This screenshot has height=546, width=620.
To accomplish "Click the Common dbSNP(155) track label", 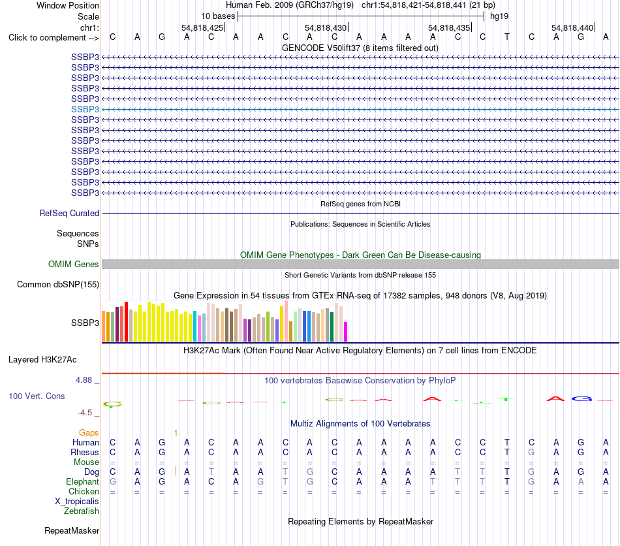I will pyautogui.click(x=58, y=285).
